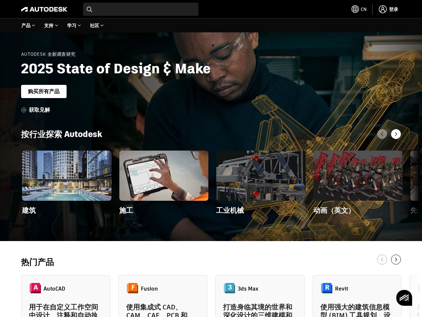Select the 工业机械 industry image
Screen dimensions: 422x317
pos(261,176)
